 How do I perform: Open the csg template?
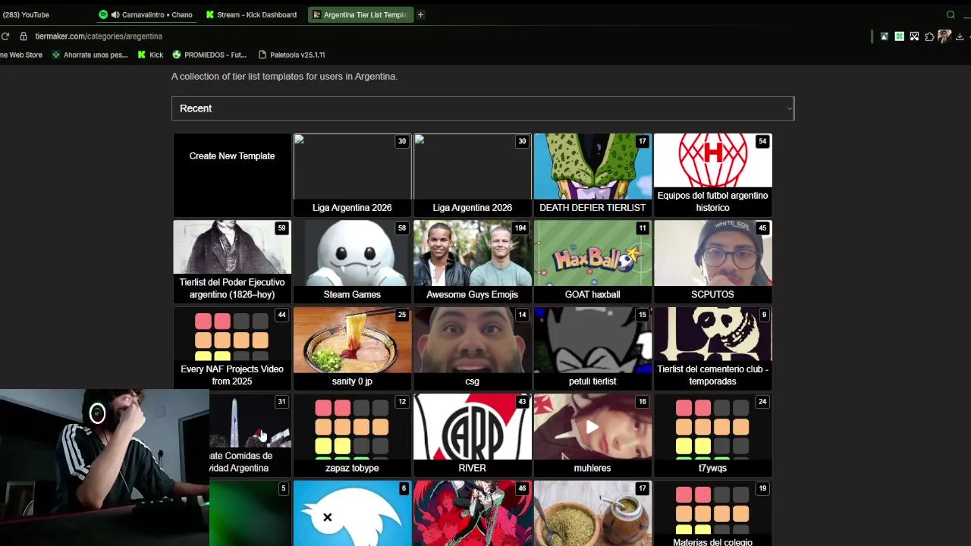point(472,349)
